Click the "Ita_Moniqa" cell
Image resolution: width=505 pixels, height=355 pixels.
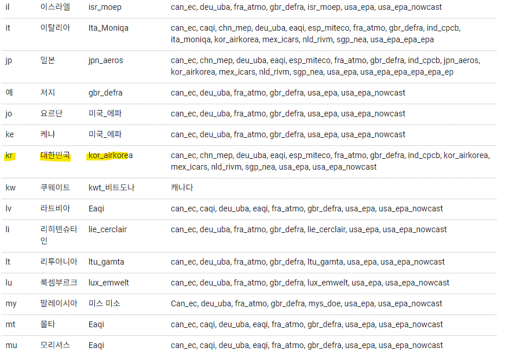point(108,28)
